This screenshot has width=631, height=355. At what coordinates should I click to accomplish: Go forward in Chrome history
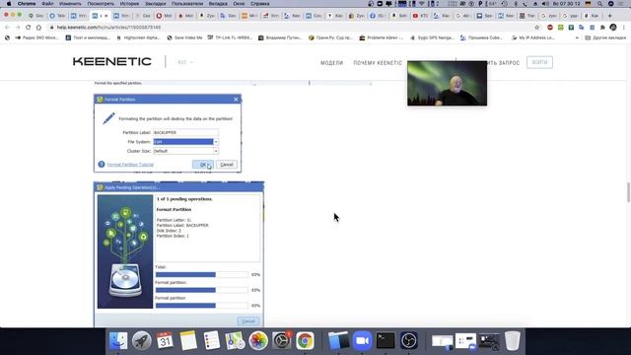tap(18, 28)
